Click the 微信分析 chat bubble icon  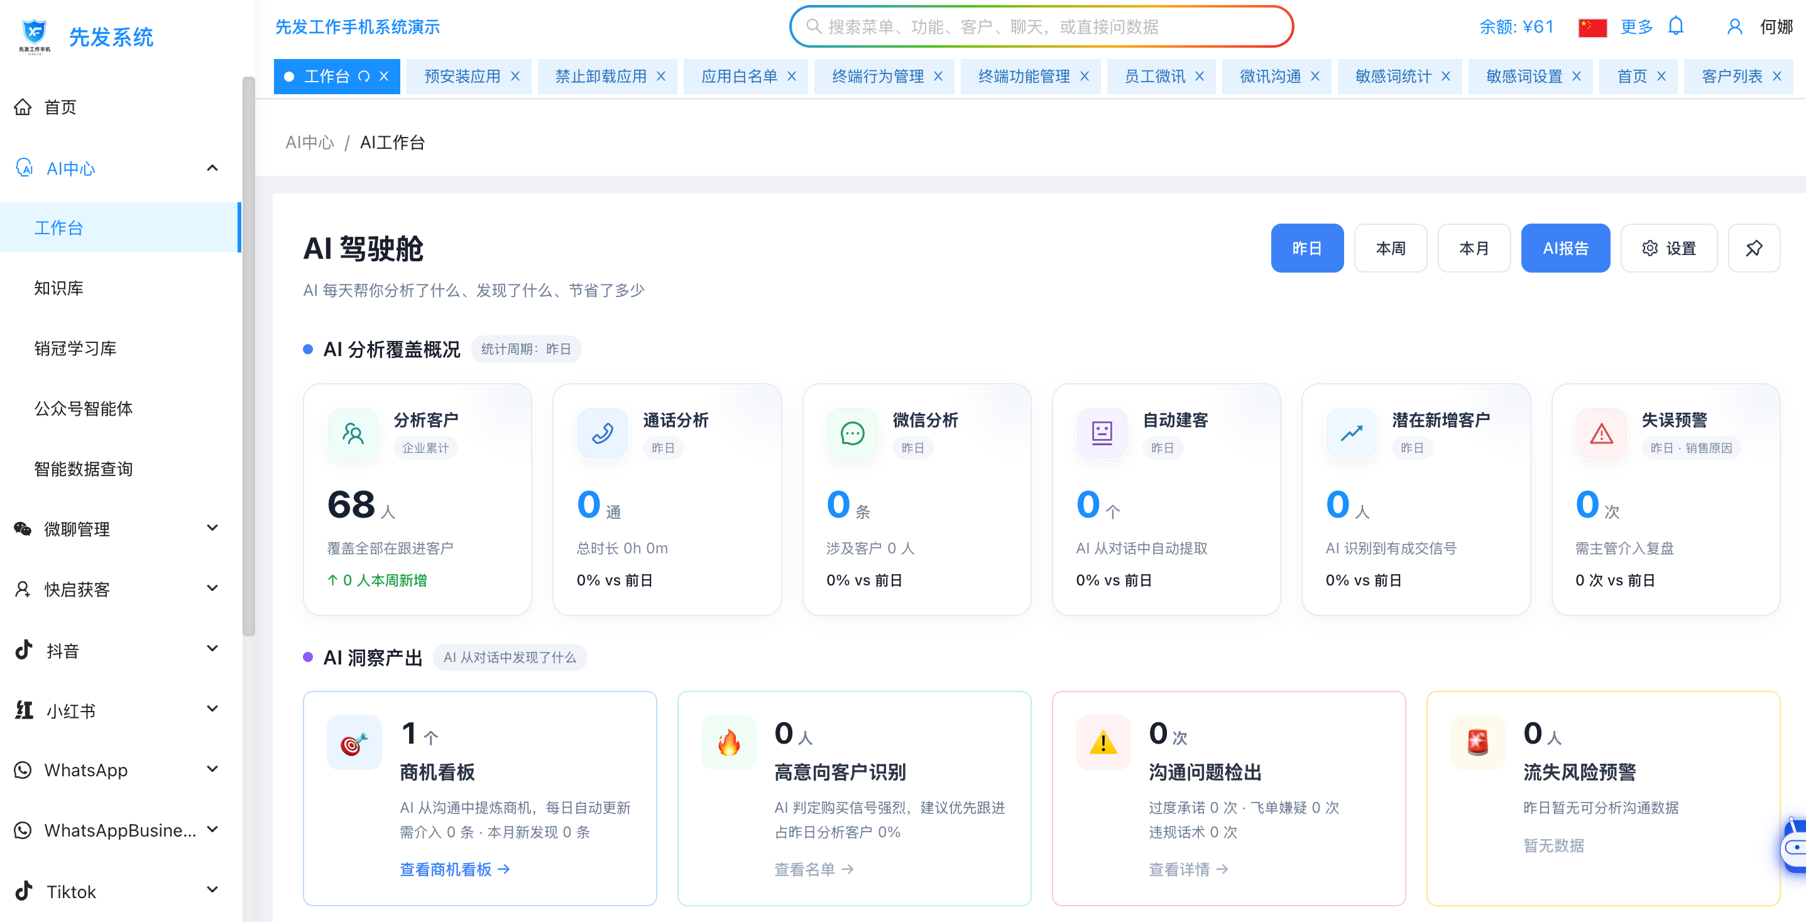[x=852, y=433]
